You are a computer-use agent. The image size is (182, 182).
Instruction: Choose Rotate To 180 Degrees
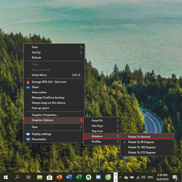pos(142,147)
